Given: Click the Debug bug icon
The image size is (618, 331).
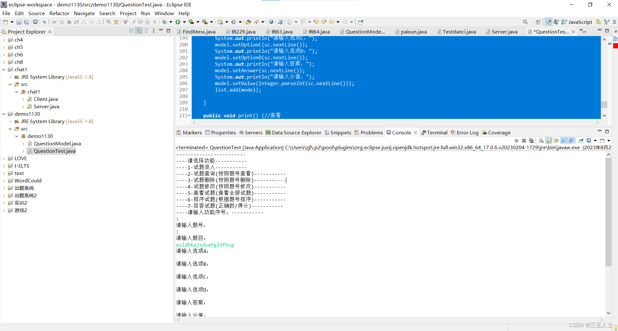Looking at the screenshot, I should click(x=165, y=22).
